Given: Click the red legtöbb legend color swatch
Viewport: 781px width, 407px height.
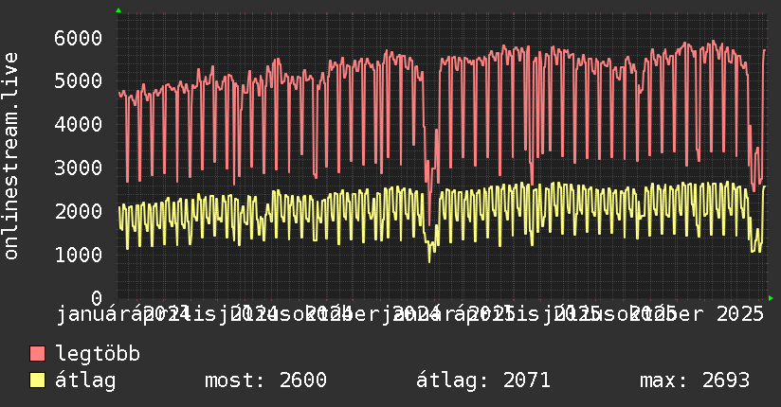Looking at the screenshot, I should point(37,354).
